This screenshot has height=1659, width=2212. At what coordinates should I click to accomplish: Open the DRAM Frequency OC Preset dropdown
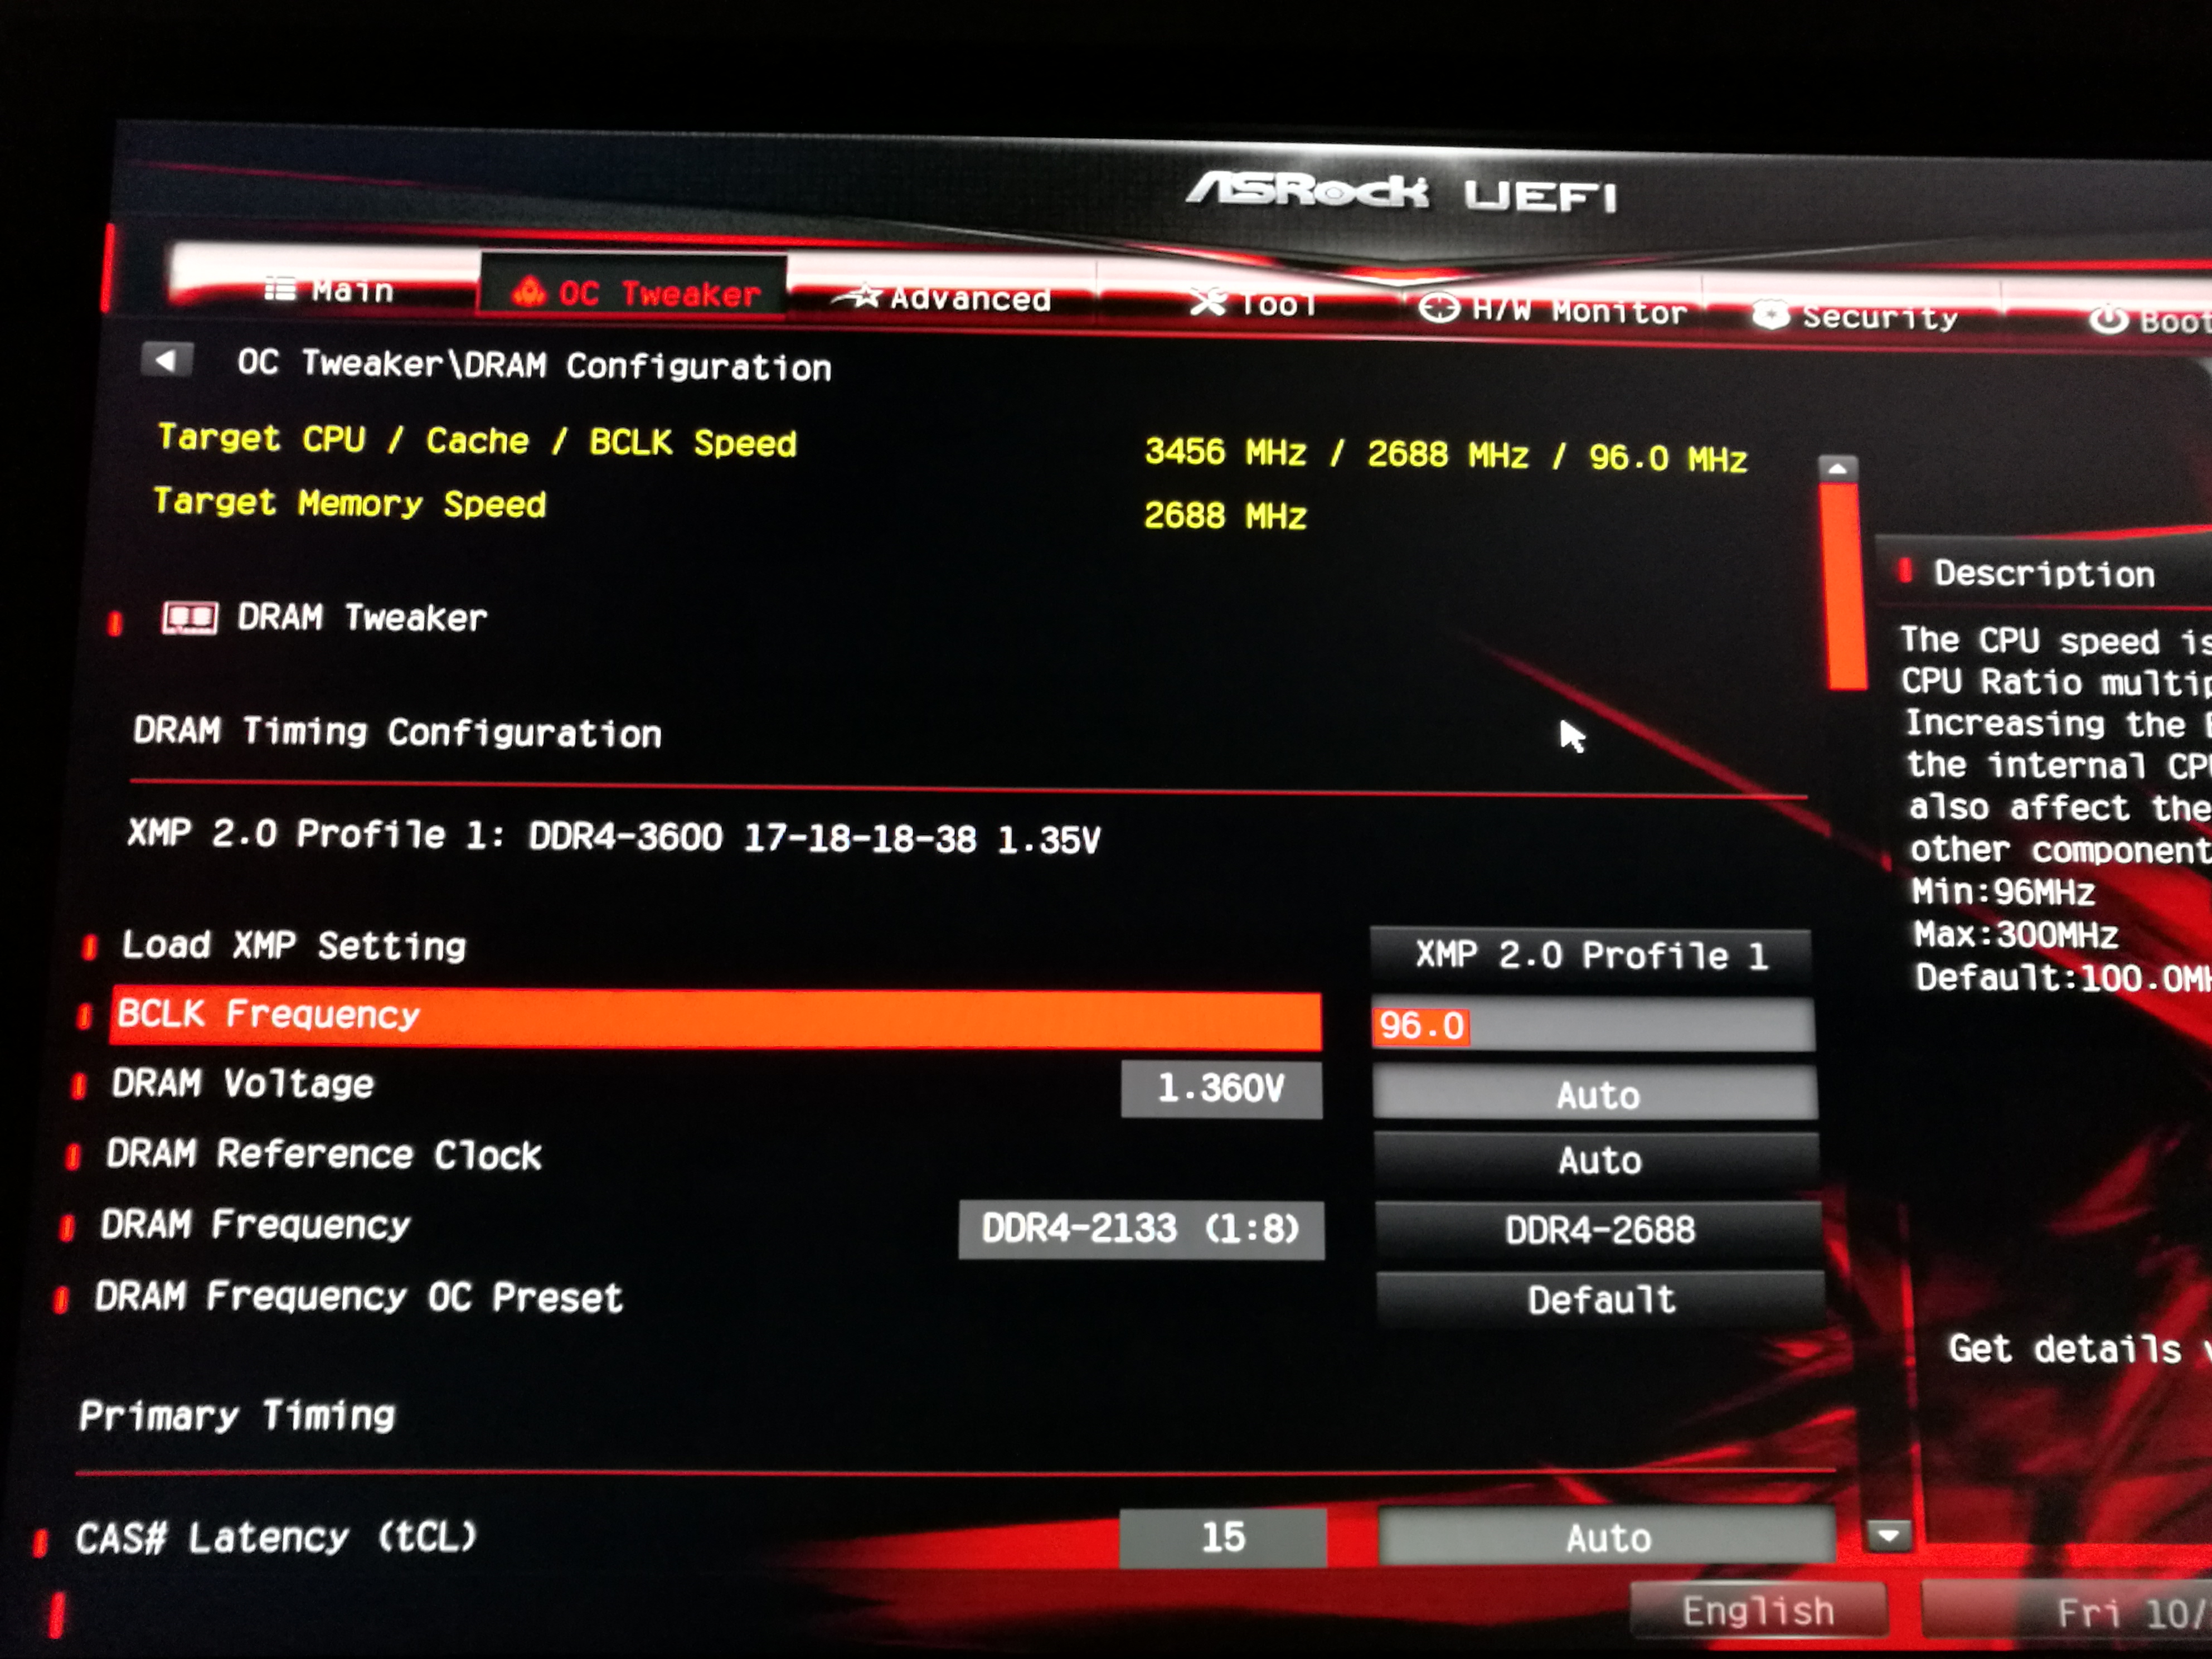[1600, 1299]
